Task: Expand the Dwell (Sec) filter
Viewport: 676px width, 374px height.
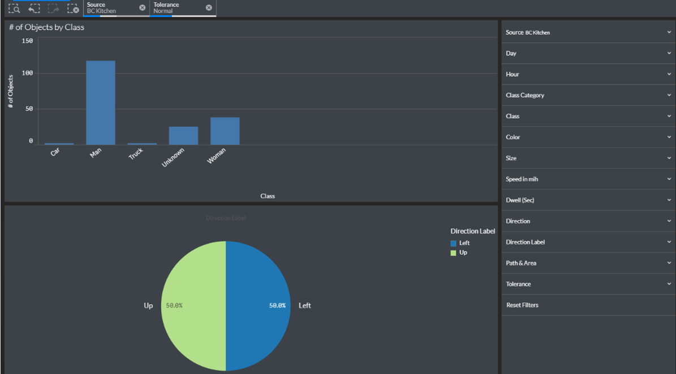Action: 588,200
